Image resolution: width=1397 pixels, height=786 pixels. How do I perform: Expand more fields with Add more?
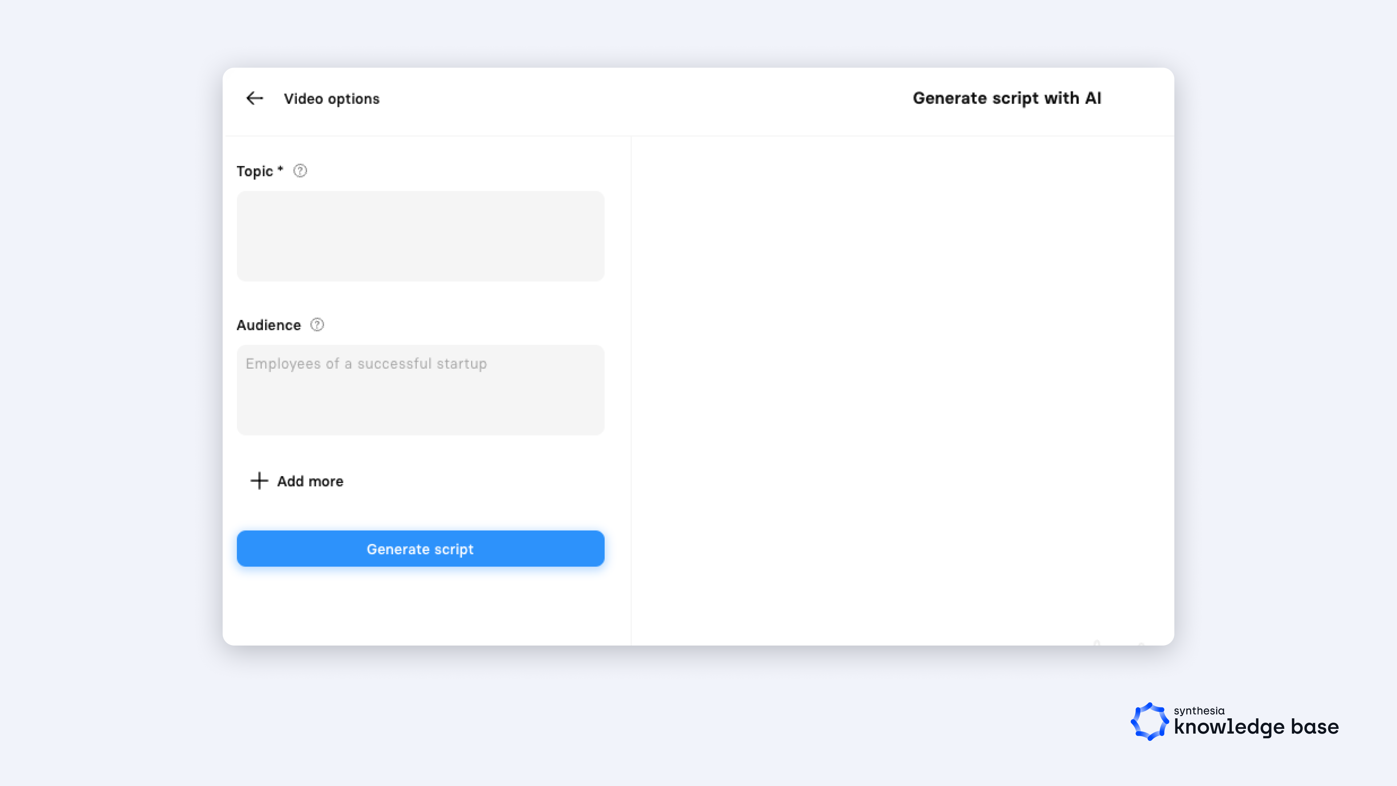[x=310, y=481]
